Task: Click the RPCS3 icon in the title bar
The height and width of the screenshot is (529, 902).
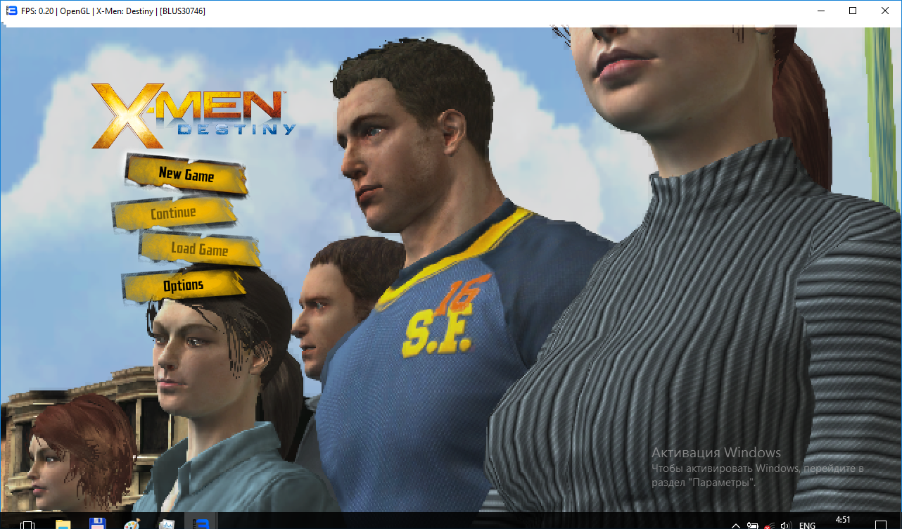Action: click(x=11, y=11)
